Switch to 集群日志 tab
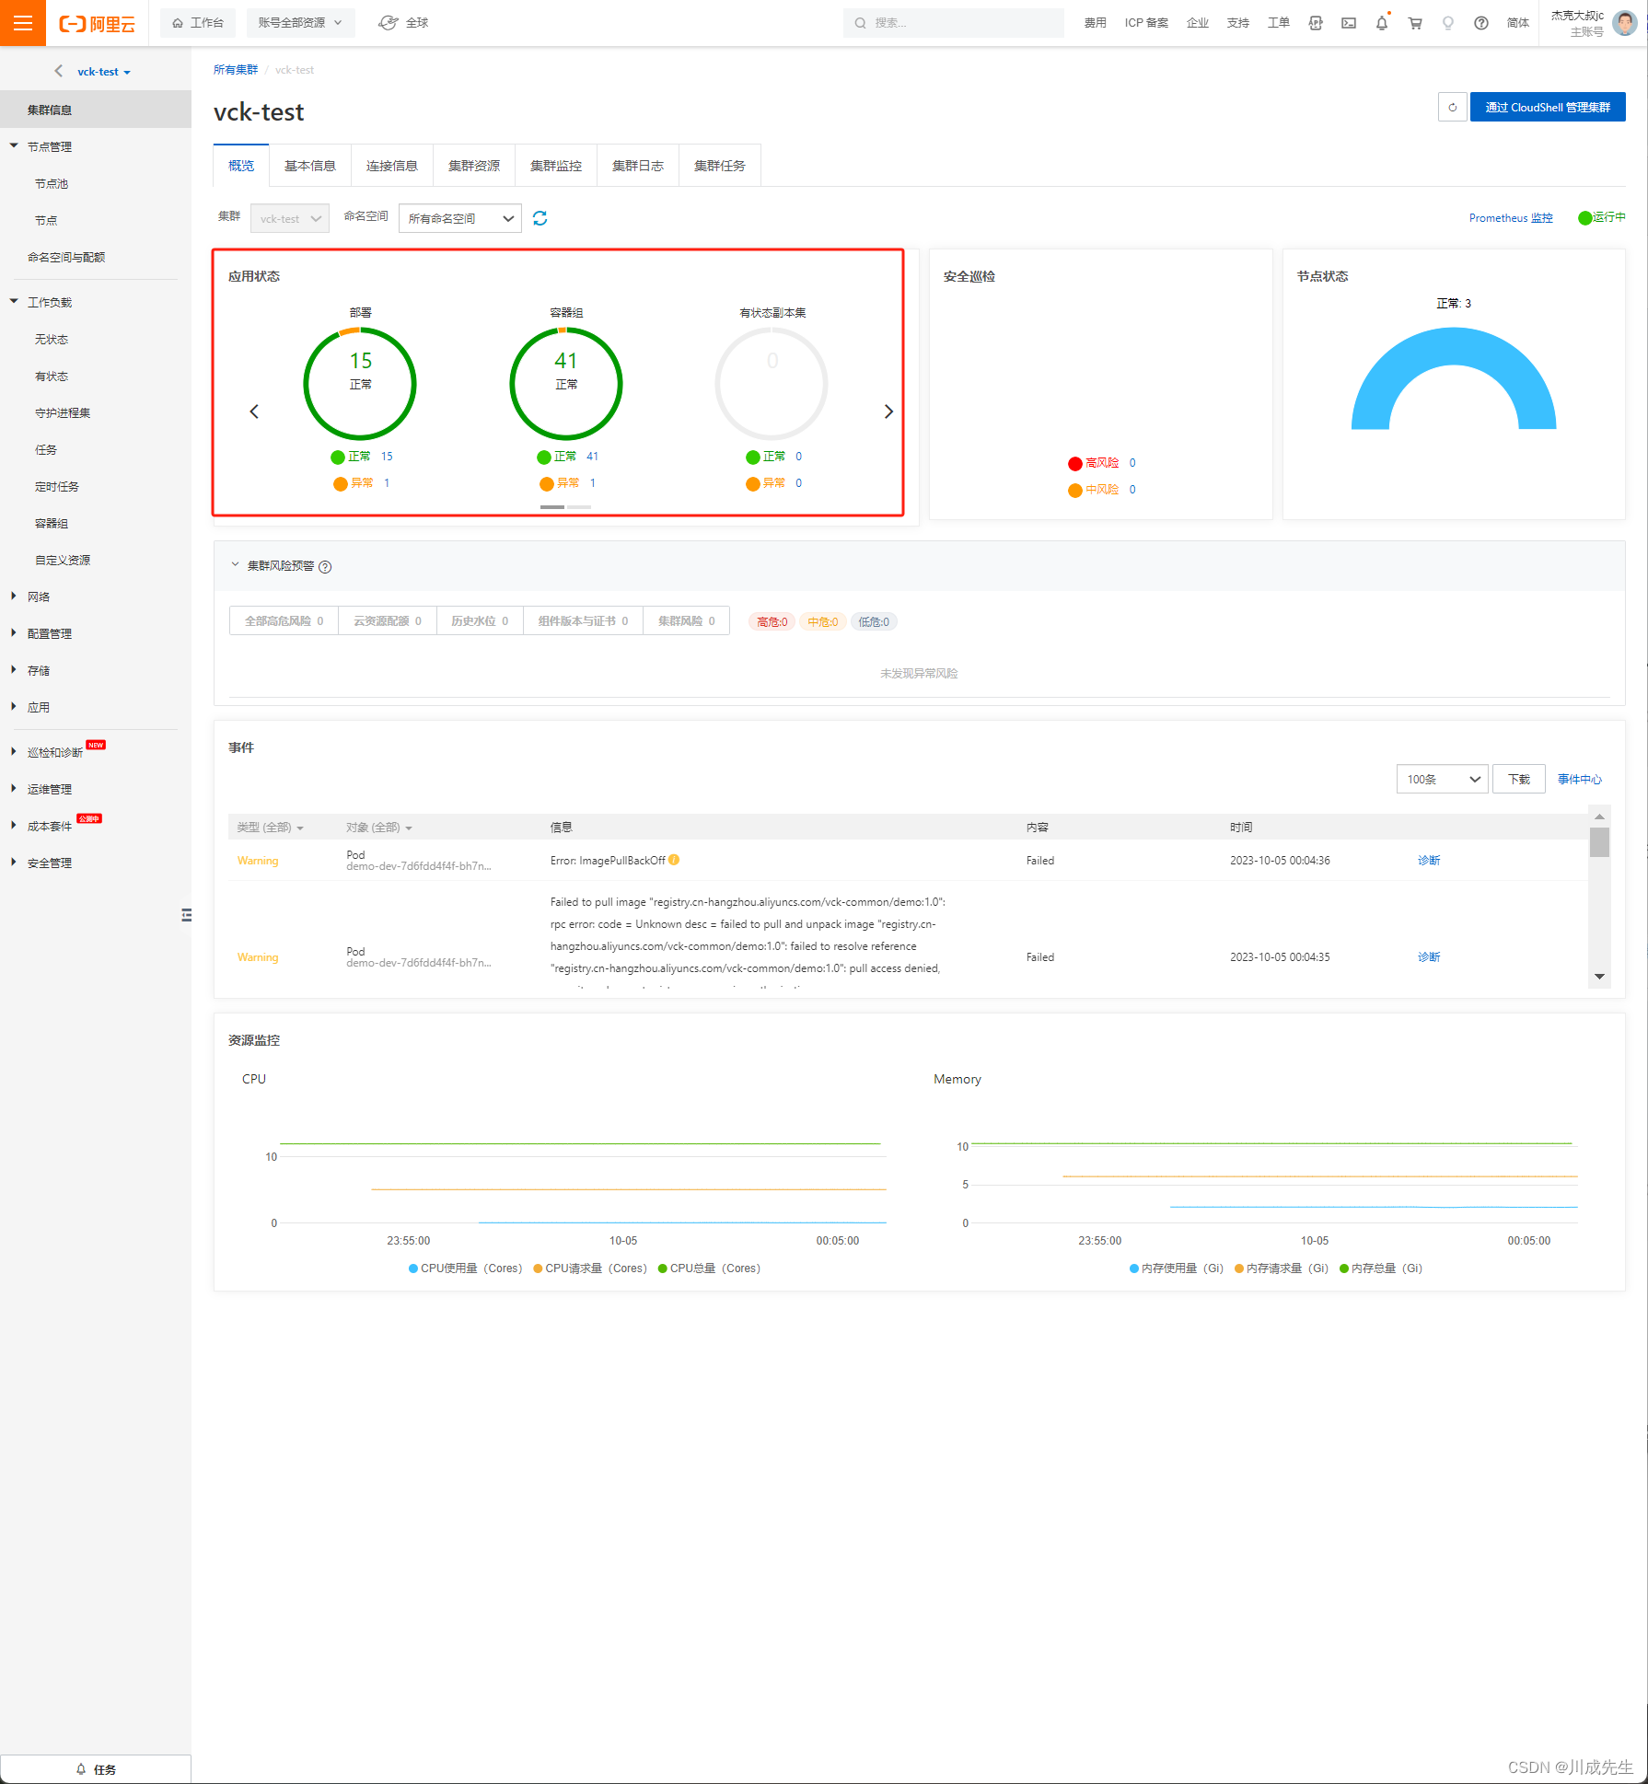 click(x=638, y=166)
